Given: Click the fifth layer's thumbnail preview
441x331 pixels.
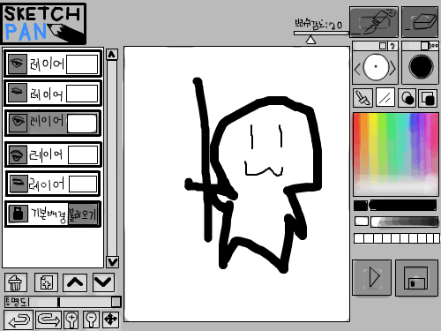Looking at the screenshot, I should pos(83,184).
